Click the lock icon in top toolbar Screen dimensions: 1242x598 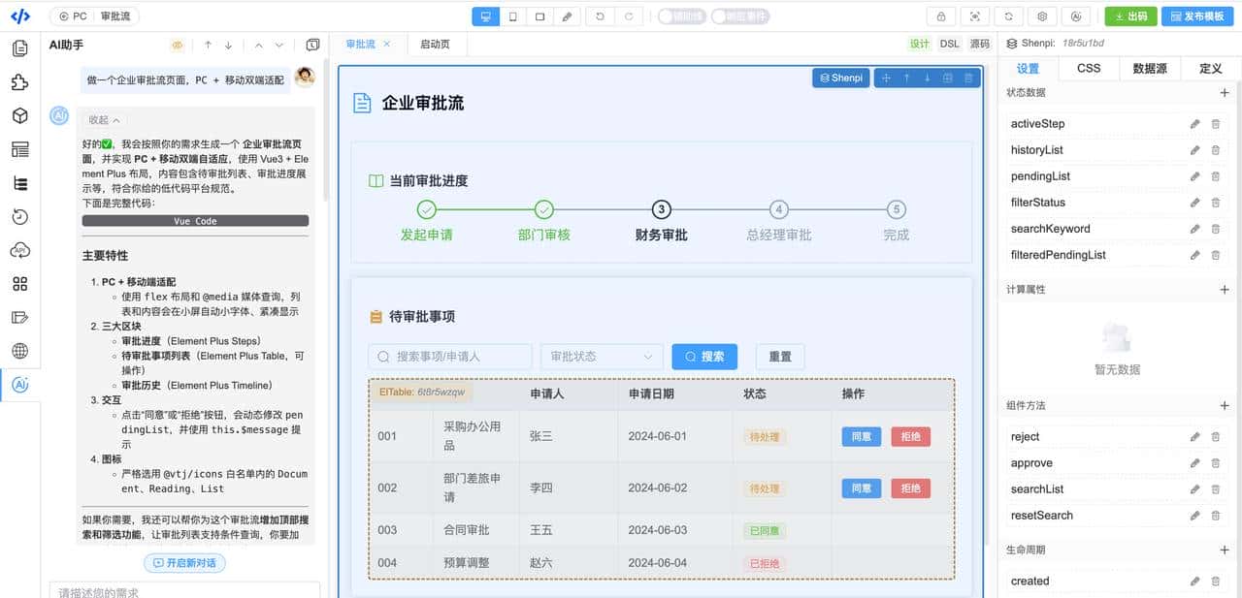pos(940,16)
